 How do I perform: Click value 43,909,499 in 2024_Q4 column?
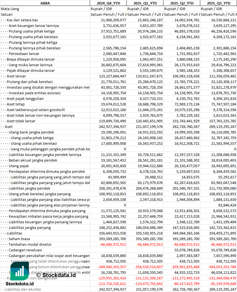[x=117, y=177]
